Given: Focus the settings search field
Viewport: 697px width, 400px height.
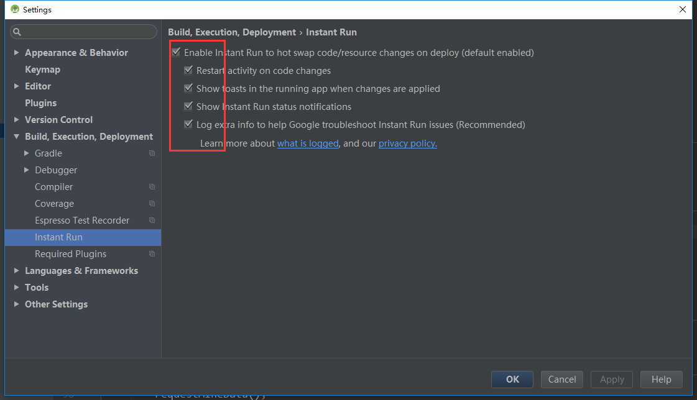Looking at the screenshot, I should pos(83,32).
